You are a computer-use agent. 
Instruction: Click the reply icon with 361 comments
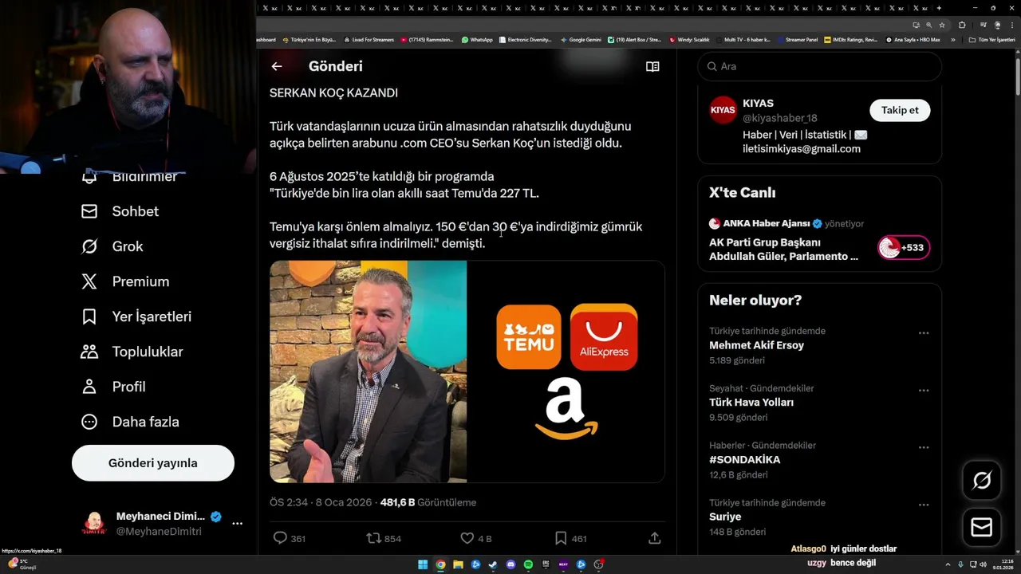[x=280, y=538]
